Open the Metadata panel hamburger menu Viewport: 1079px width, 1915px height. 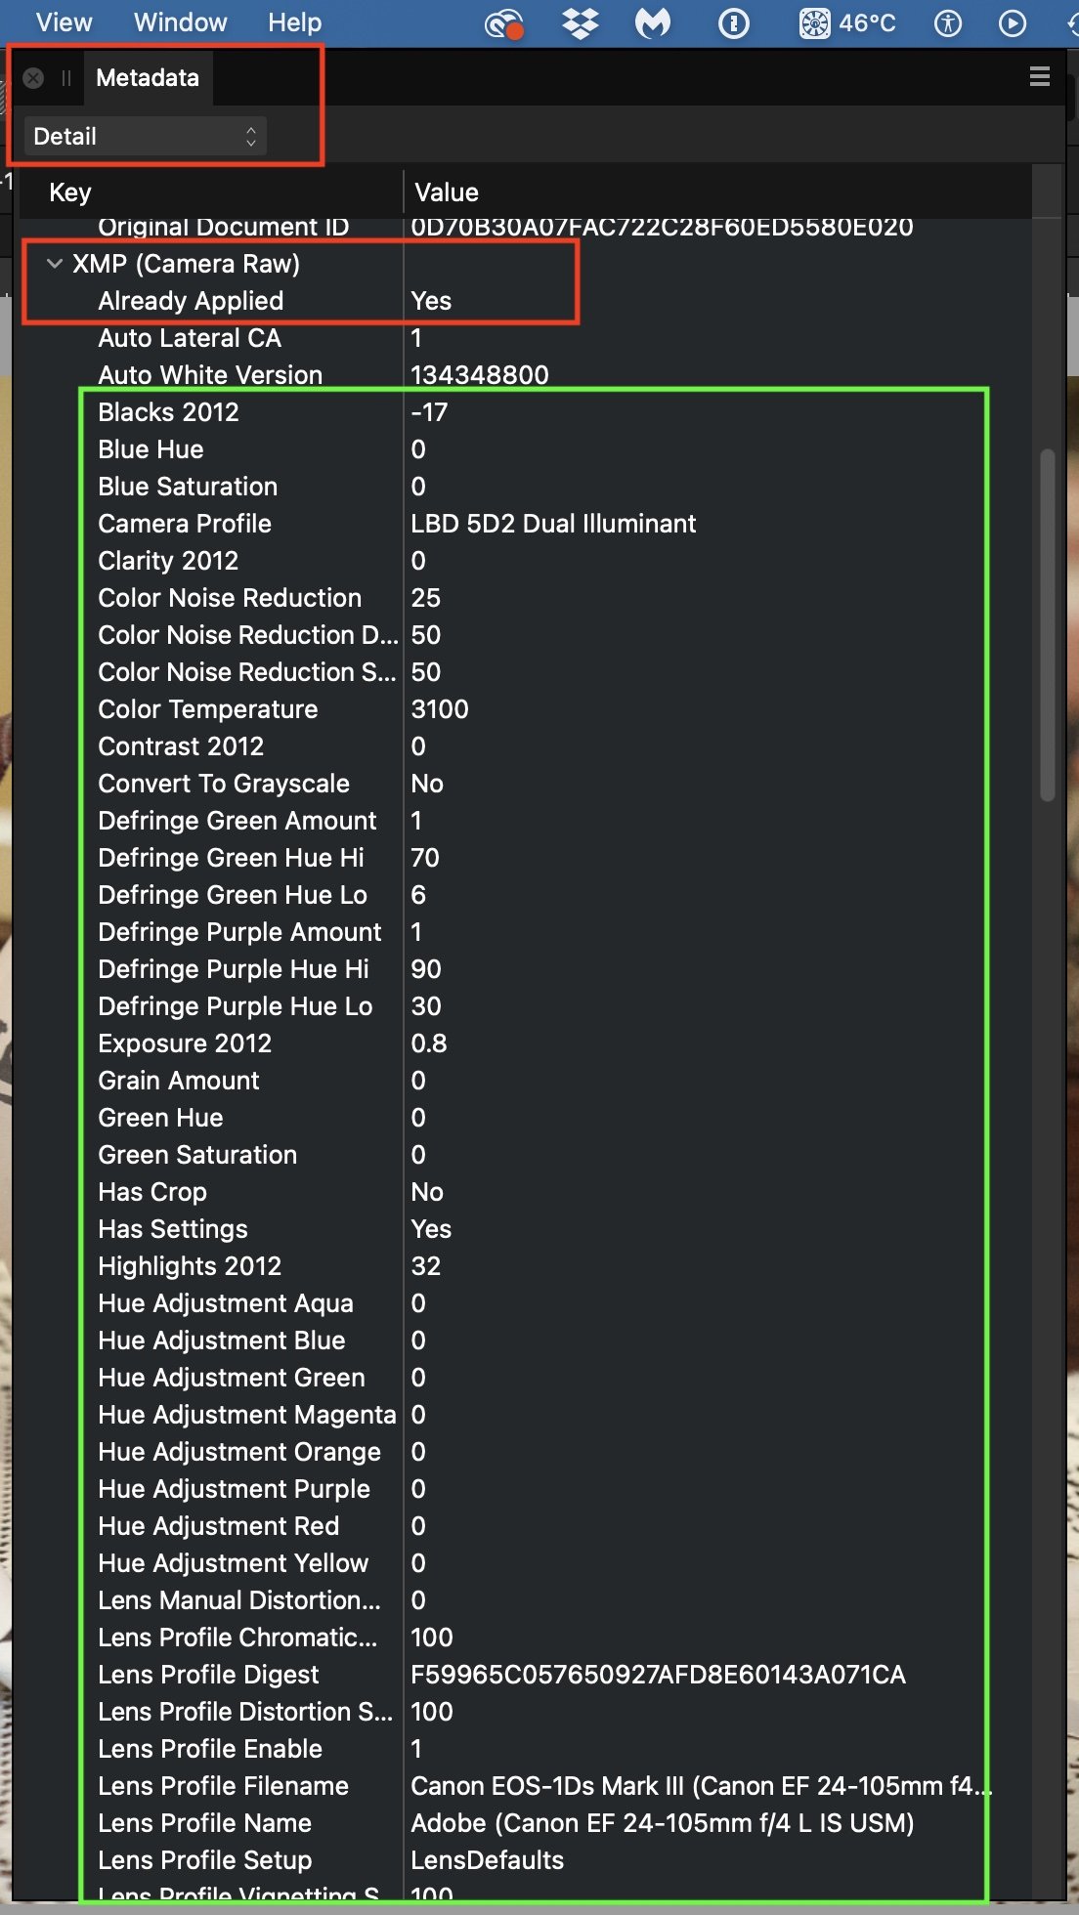(x=1040, y=76)
